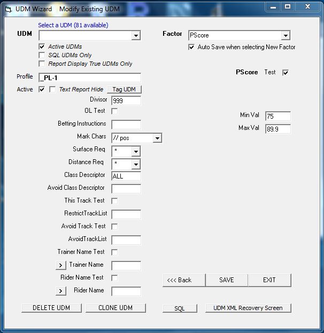Enable the SQL UDMs Only checkbox

click(x=42, y=55)
